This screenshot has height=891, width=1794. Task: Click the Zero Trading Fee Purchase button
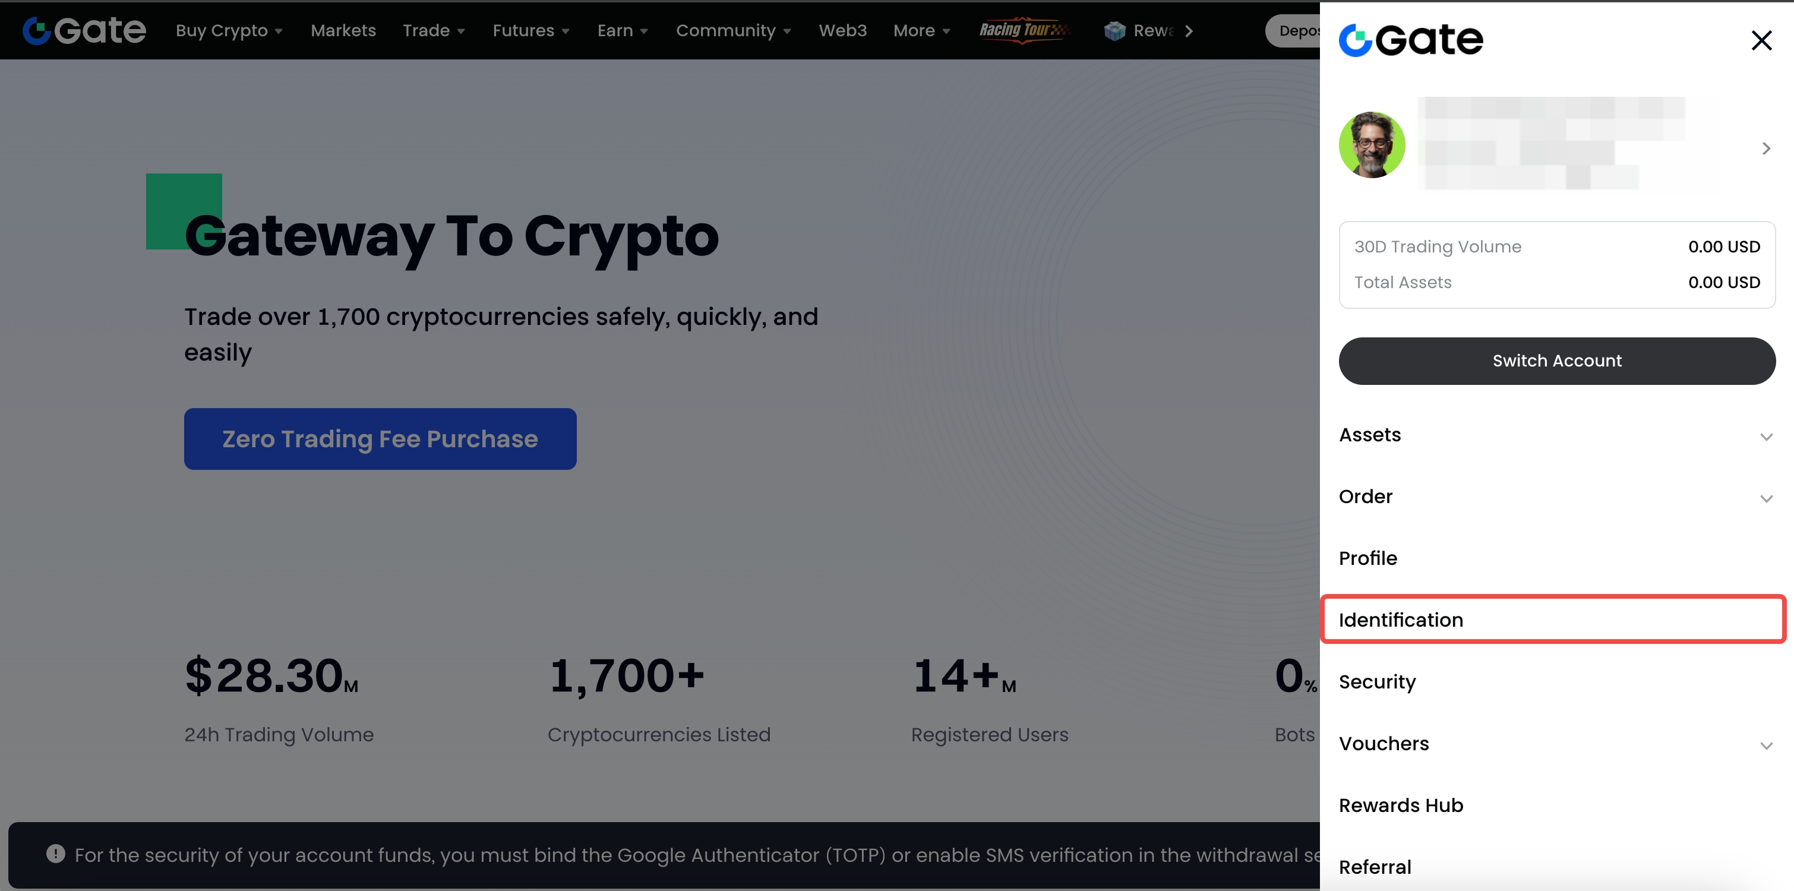380,439
